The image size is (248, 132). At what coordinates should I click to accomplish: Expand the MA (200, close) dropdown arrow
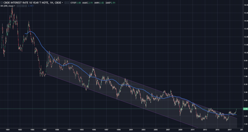[15, 6]
